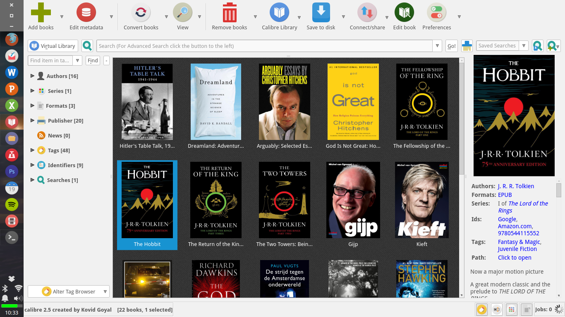Open the Photoshop (Ps) dock icon
The width and height of the screenshot is (565, 317).
click(x=12, y=171)
